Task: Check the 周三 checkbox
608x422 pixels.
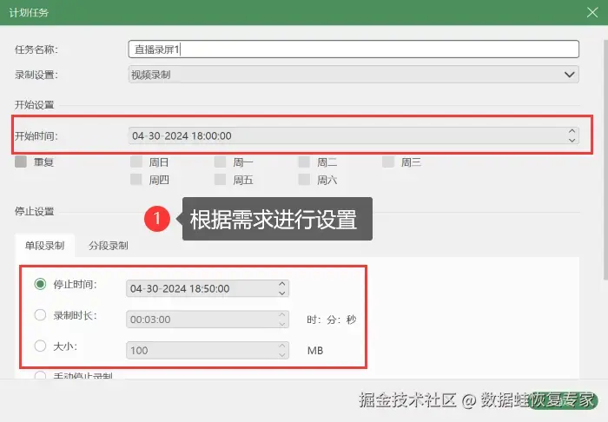Action: (x=388, y=162)
